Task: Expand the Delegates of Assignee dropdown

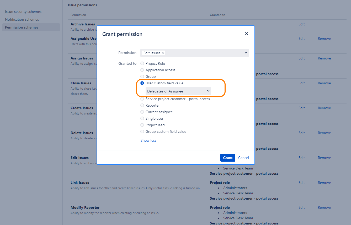Action: tap(178, 91)
